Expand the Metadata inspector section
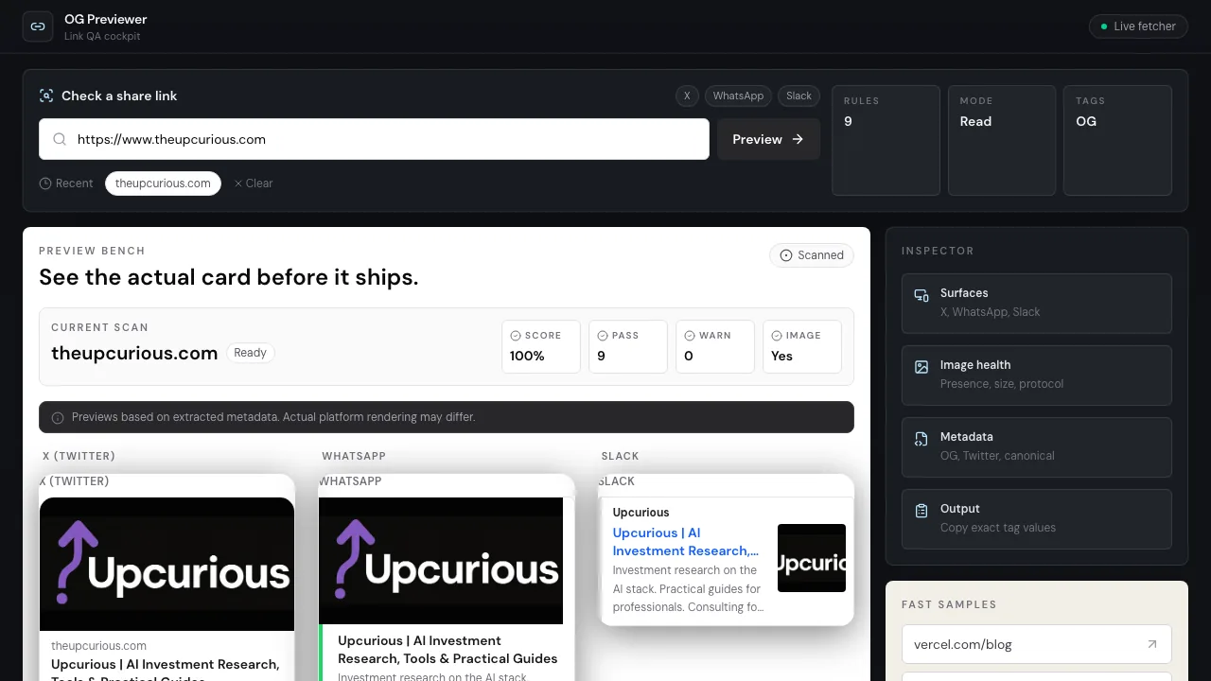Image resolution: width=1211 pixels, height=681 pixels. (x=1037, y=447)
